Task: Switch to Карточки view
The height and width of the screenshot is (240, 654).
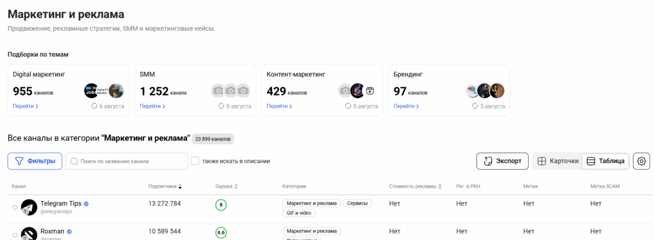Action: 558,161
